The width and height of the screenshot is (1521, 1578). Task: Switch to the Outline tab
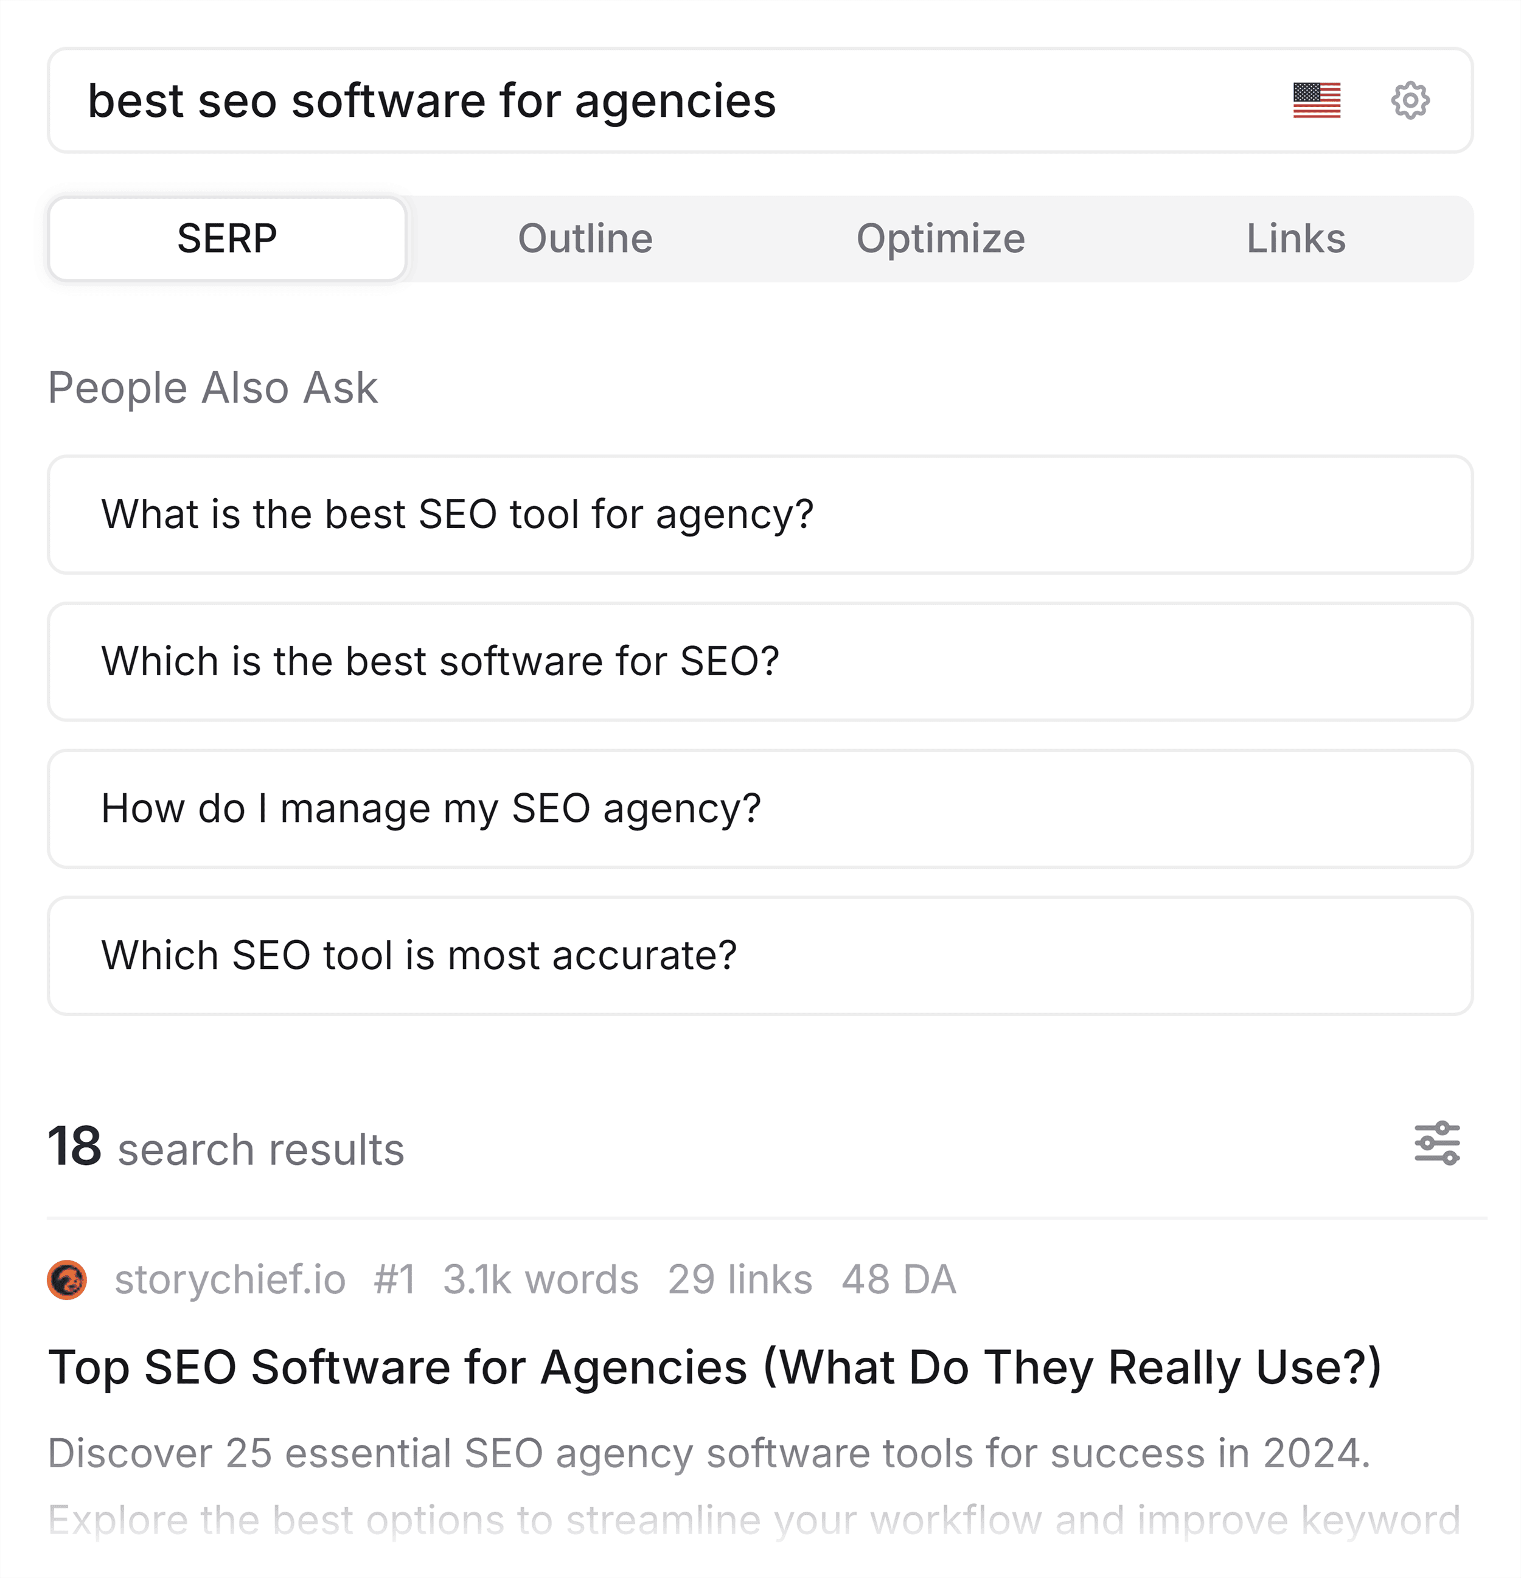585,238
